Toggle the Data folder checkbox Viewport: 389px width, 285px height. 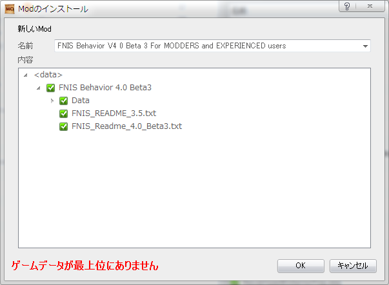(x=63, y=101)
